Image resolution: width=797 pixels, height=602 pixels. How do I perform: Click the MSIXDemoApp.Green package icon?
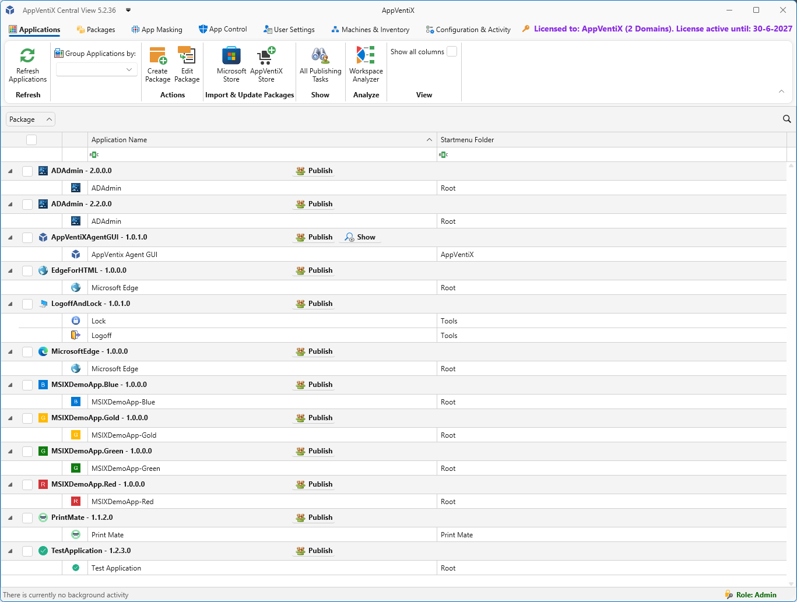click(x=43, y=451)
